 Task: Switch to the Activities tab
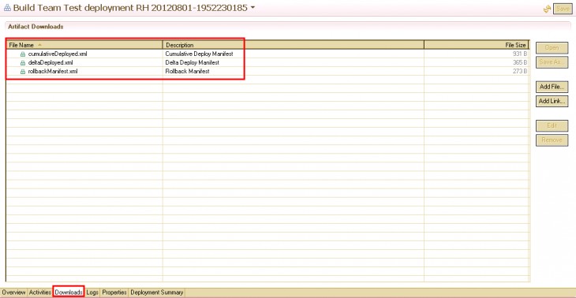(x=39, y=292)
